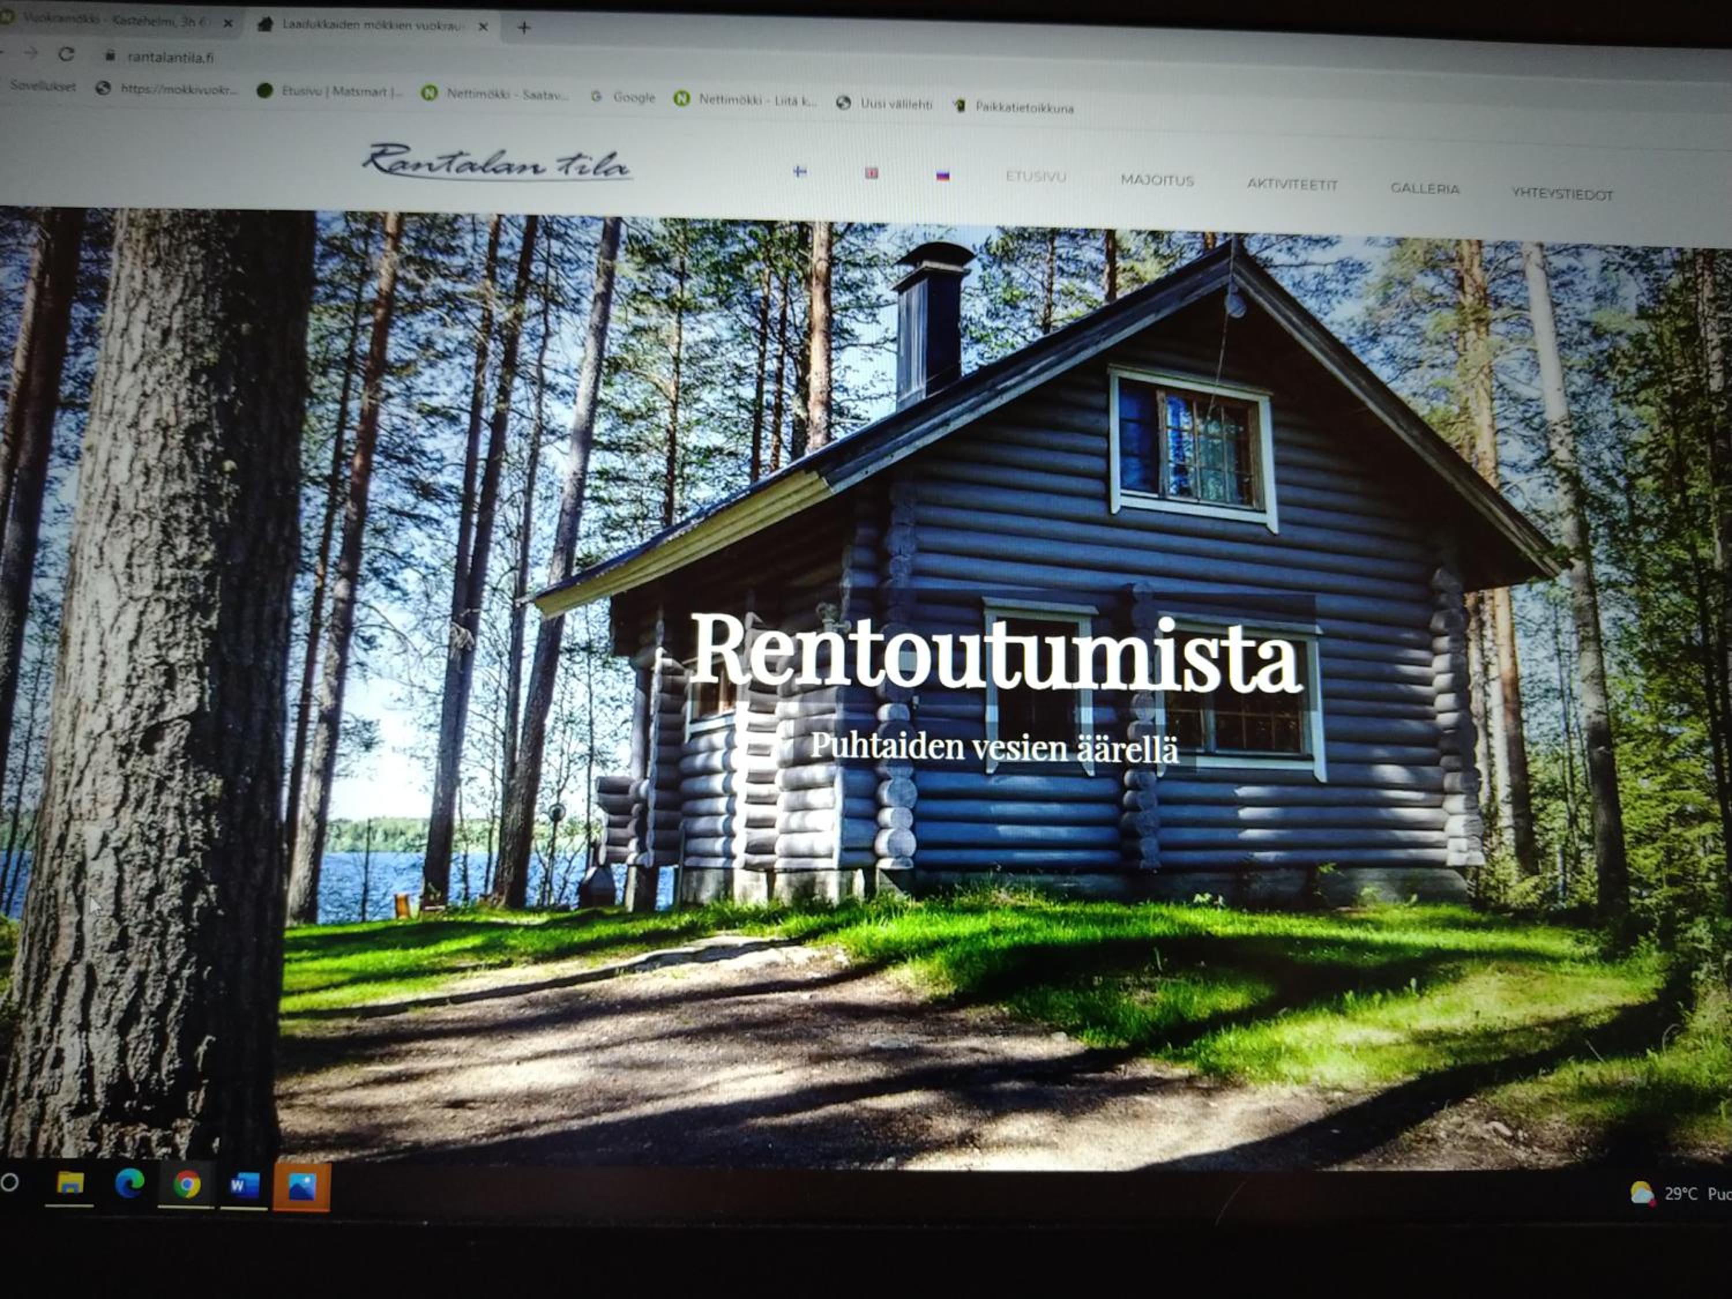
Task: Open the https://mokkivuokr... bookmark
Action: (167, 88)
